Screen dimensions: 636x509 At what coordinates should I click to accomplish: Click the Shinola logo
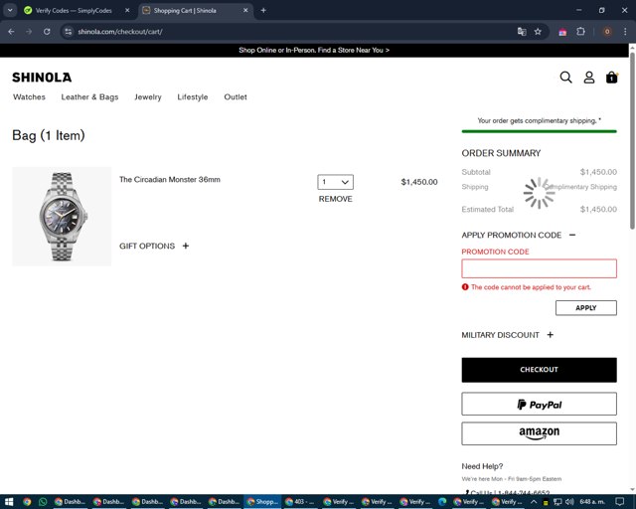click(x=42, y=78)
